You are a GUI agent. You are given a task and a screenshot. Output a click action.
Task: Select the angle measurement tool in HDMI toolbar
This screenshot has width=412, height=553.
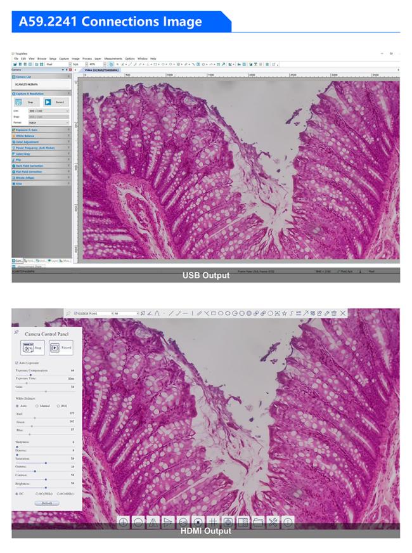tap(151, 313)
